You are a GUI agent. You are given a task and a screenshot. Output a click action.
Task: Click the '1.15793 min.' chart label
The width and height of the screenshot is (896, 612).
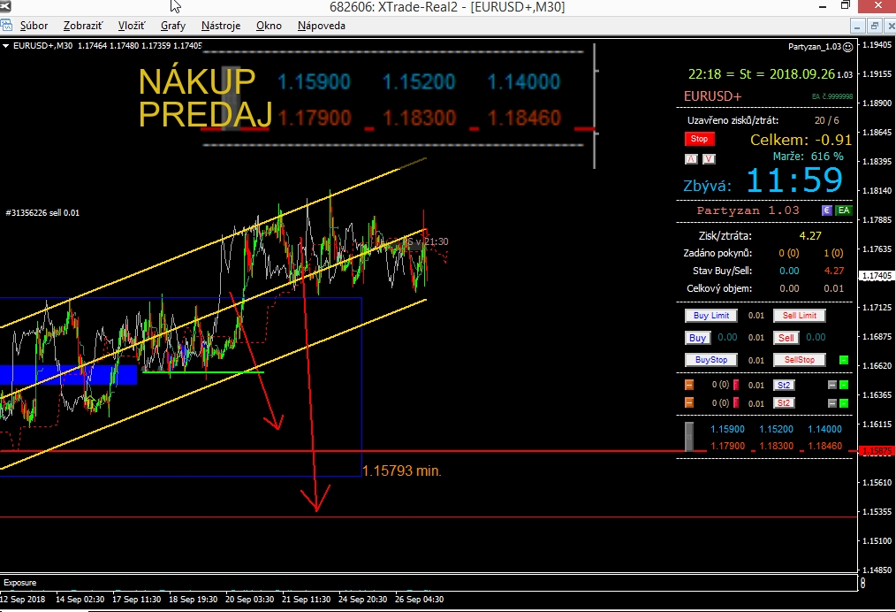(402, 470)
